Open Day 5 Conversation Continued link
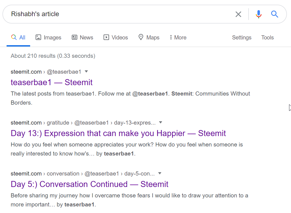291x213 pixels. pos(89,184)
